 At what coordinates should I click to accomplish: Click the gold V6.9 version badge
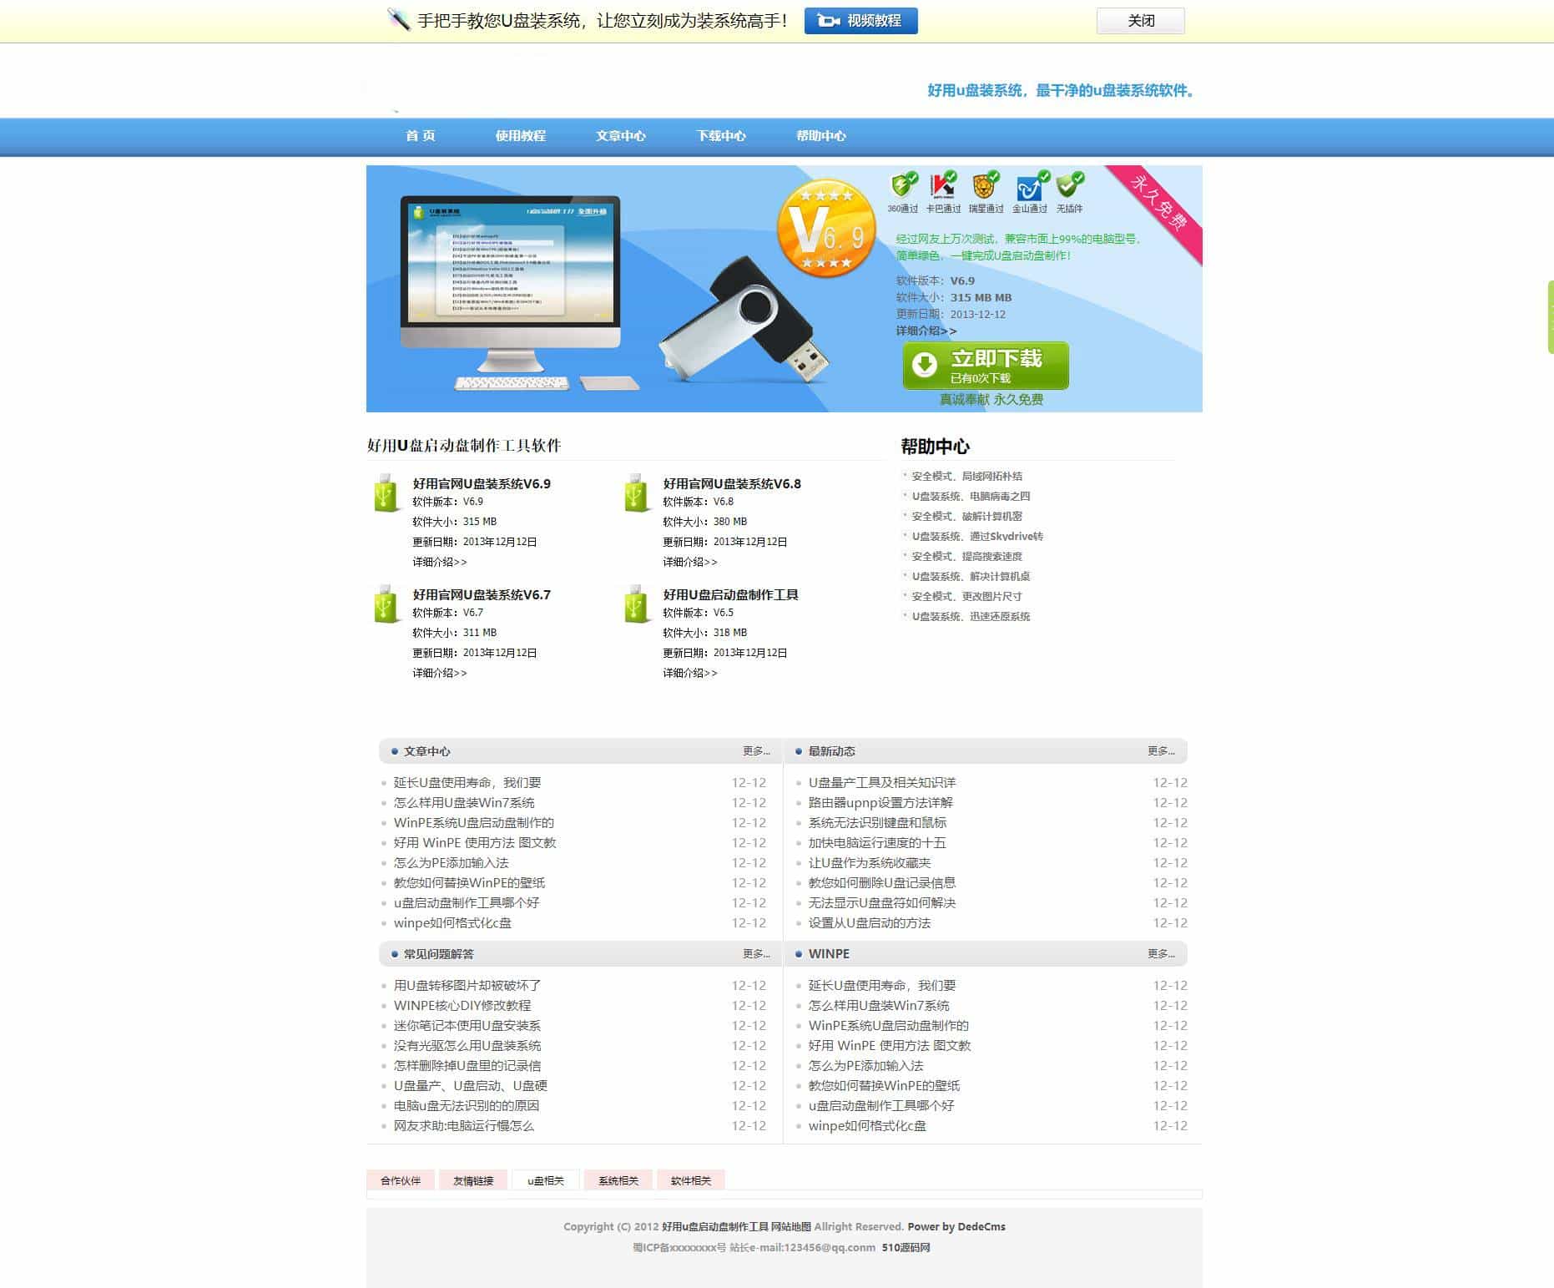click(x=826, y=228)
